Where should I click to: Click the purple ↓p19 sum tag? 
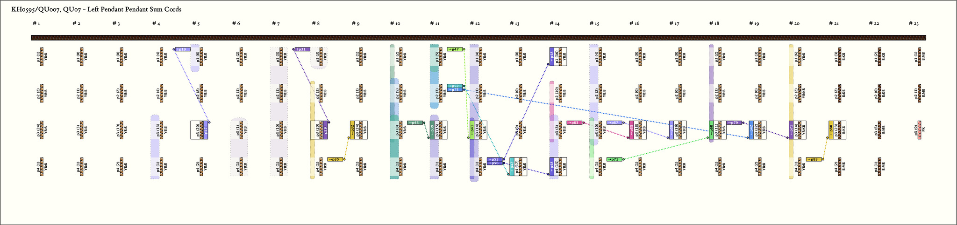point(183,49)
